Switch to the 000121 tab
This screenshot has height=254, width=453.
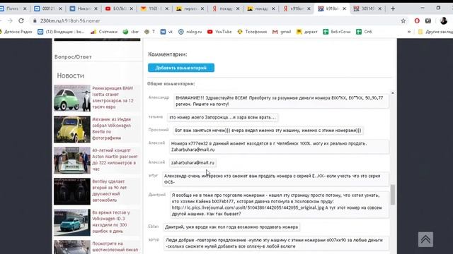pos(48,8)
